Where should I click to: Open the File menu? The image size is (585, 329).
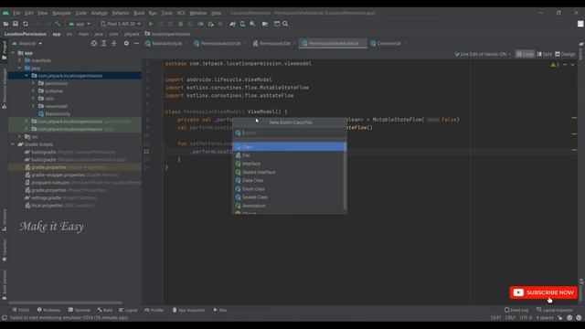(16, 13)
